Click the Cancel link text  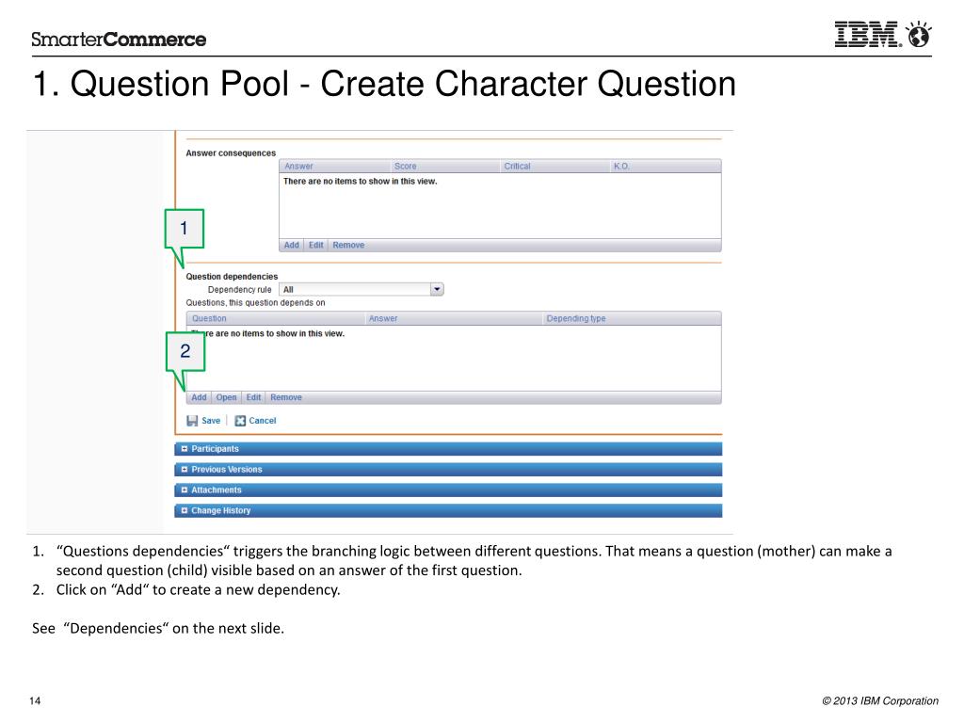[263, 421]
